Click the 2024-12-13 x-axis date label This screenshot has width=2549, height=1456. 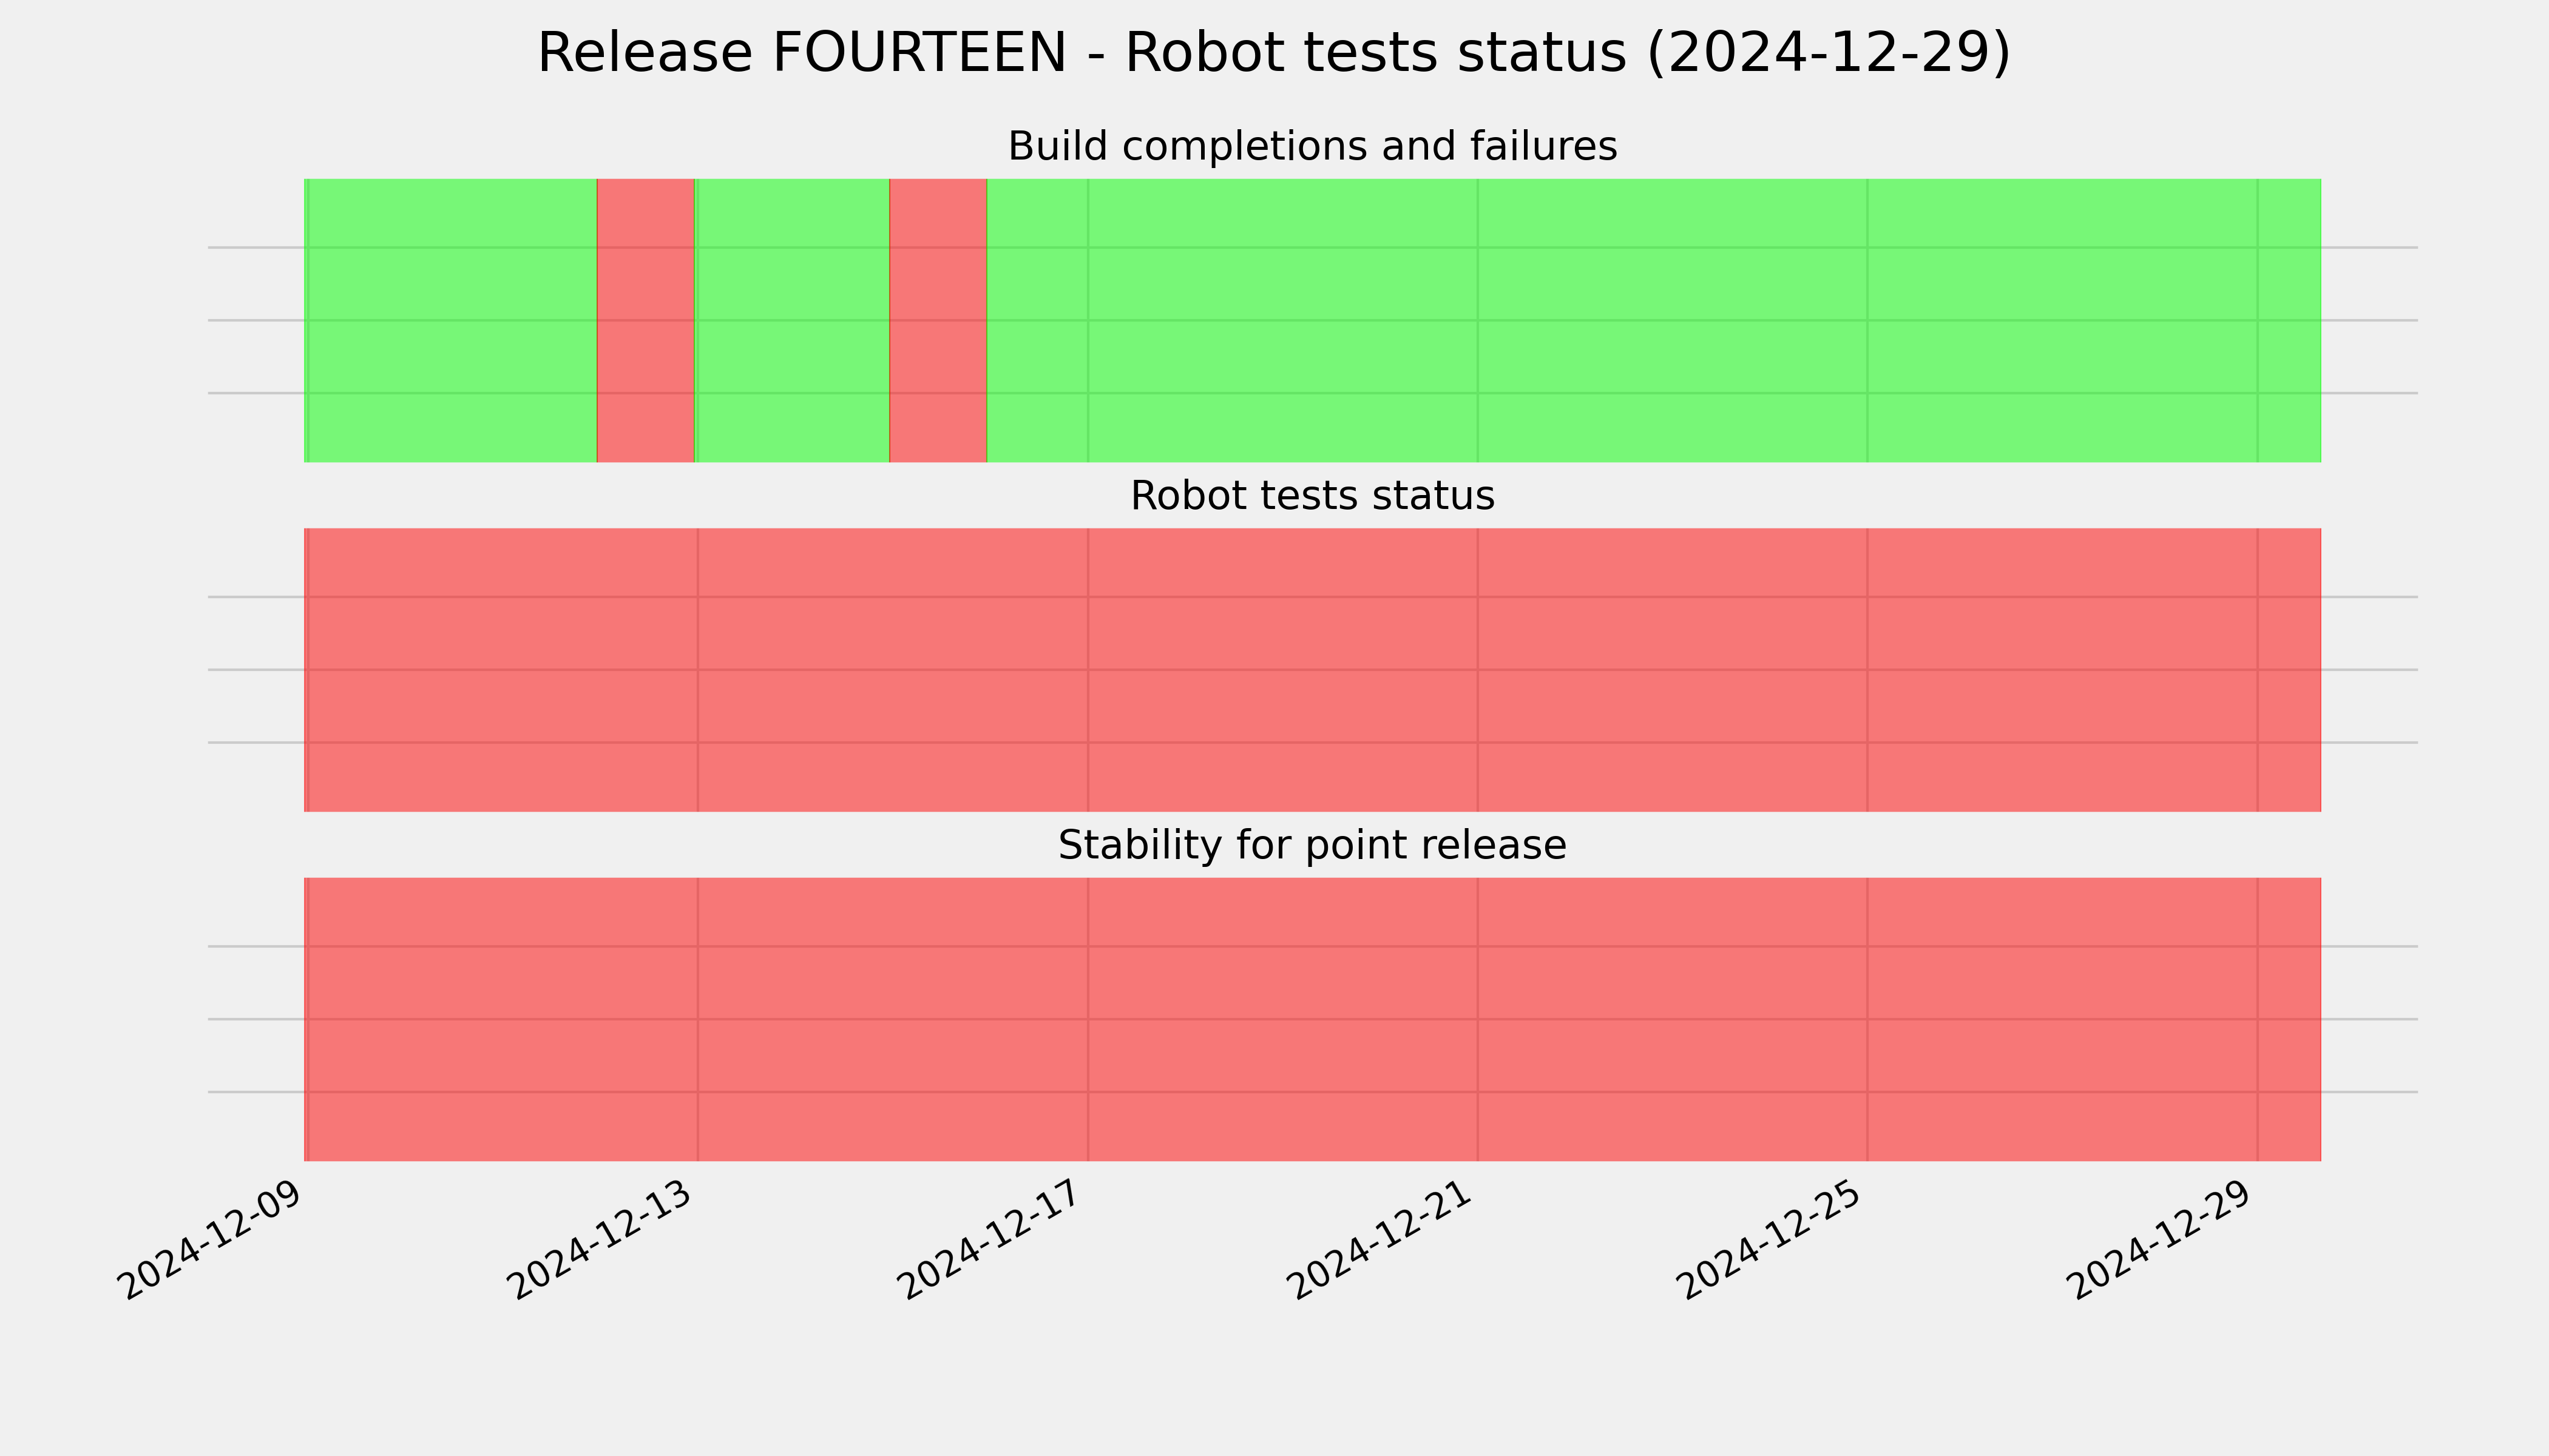600,1240
